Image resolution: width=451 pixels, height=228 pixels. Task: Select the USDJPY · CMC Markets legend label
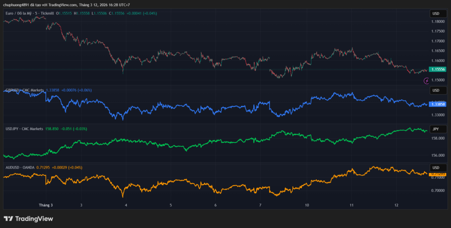(24, 129)
